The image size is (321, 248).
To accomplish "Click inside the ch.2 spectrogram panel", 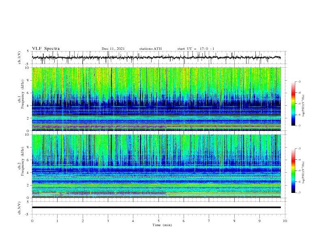I will tap(156, 166).
